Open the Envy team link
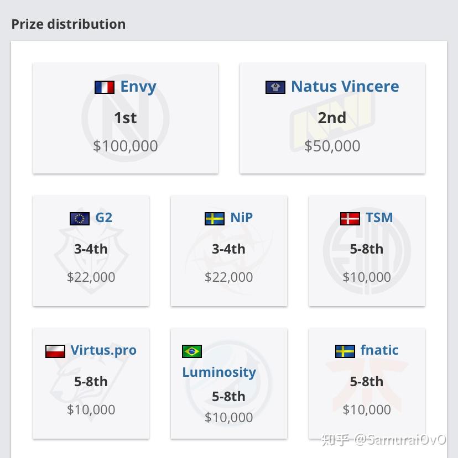The height and width of the screenshot is (458, 458). [x=138, y=87]
